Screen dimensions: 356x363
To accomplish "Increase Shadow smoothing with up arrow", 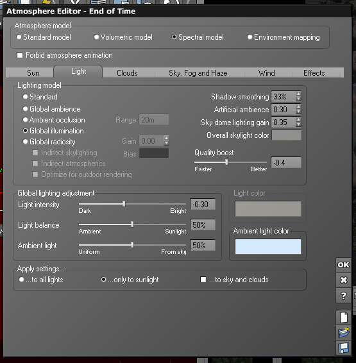I will click(298, 94).
